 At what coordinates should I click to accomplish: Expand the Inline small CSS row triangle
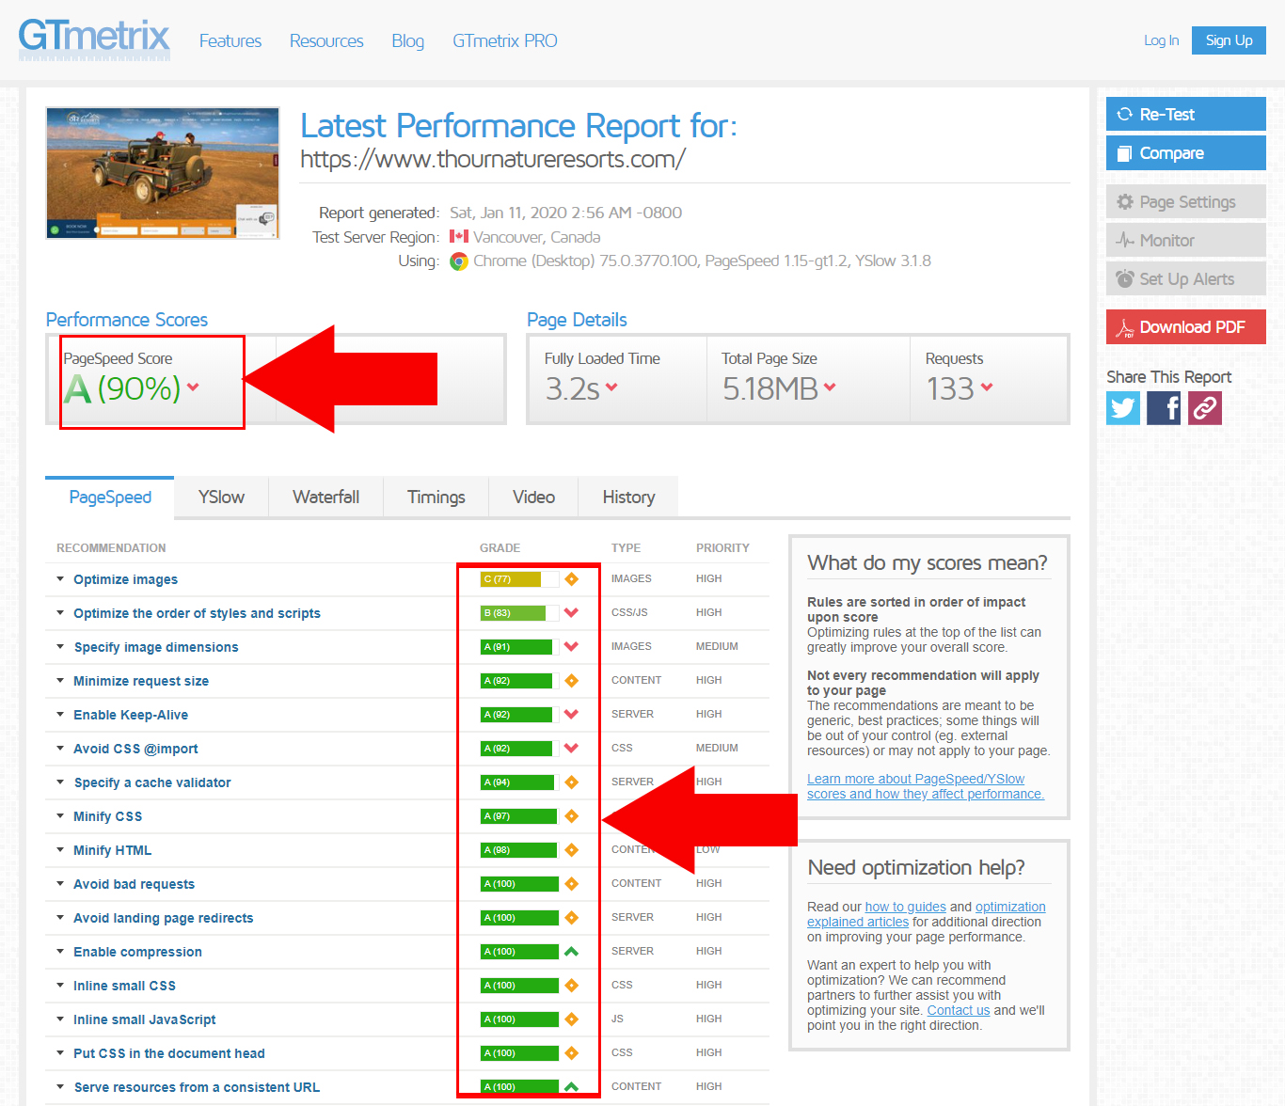pyautogui.click(x=60, y=986)
